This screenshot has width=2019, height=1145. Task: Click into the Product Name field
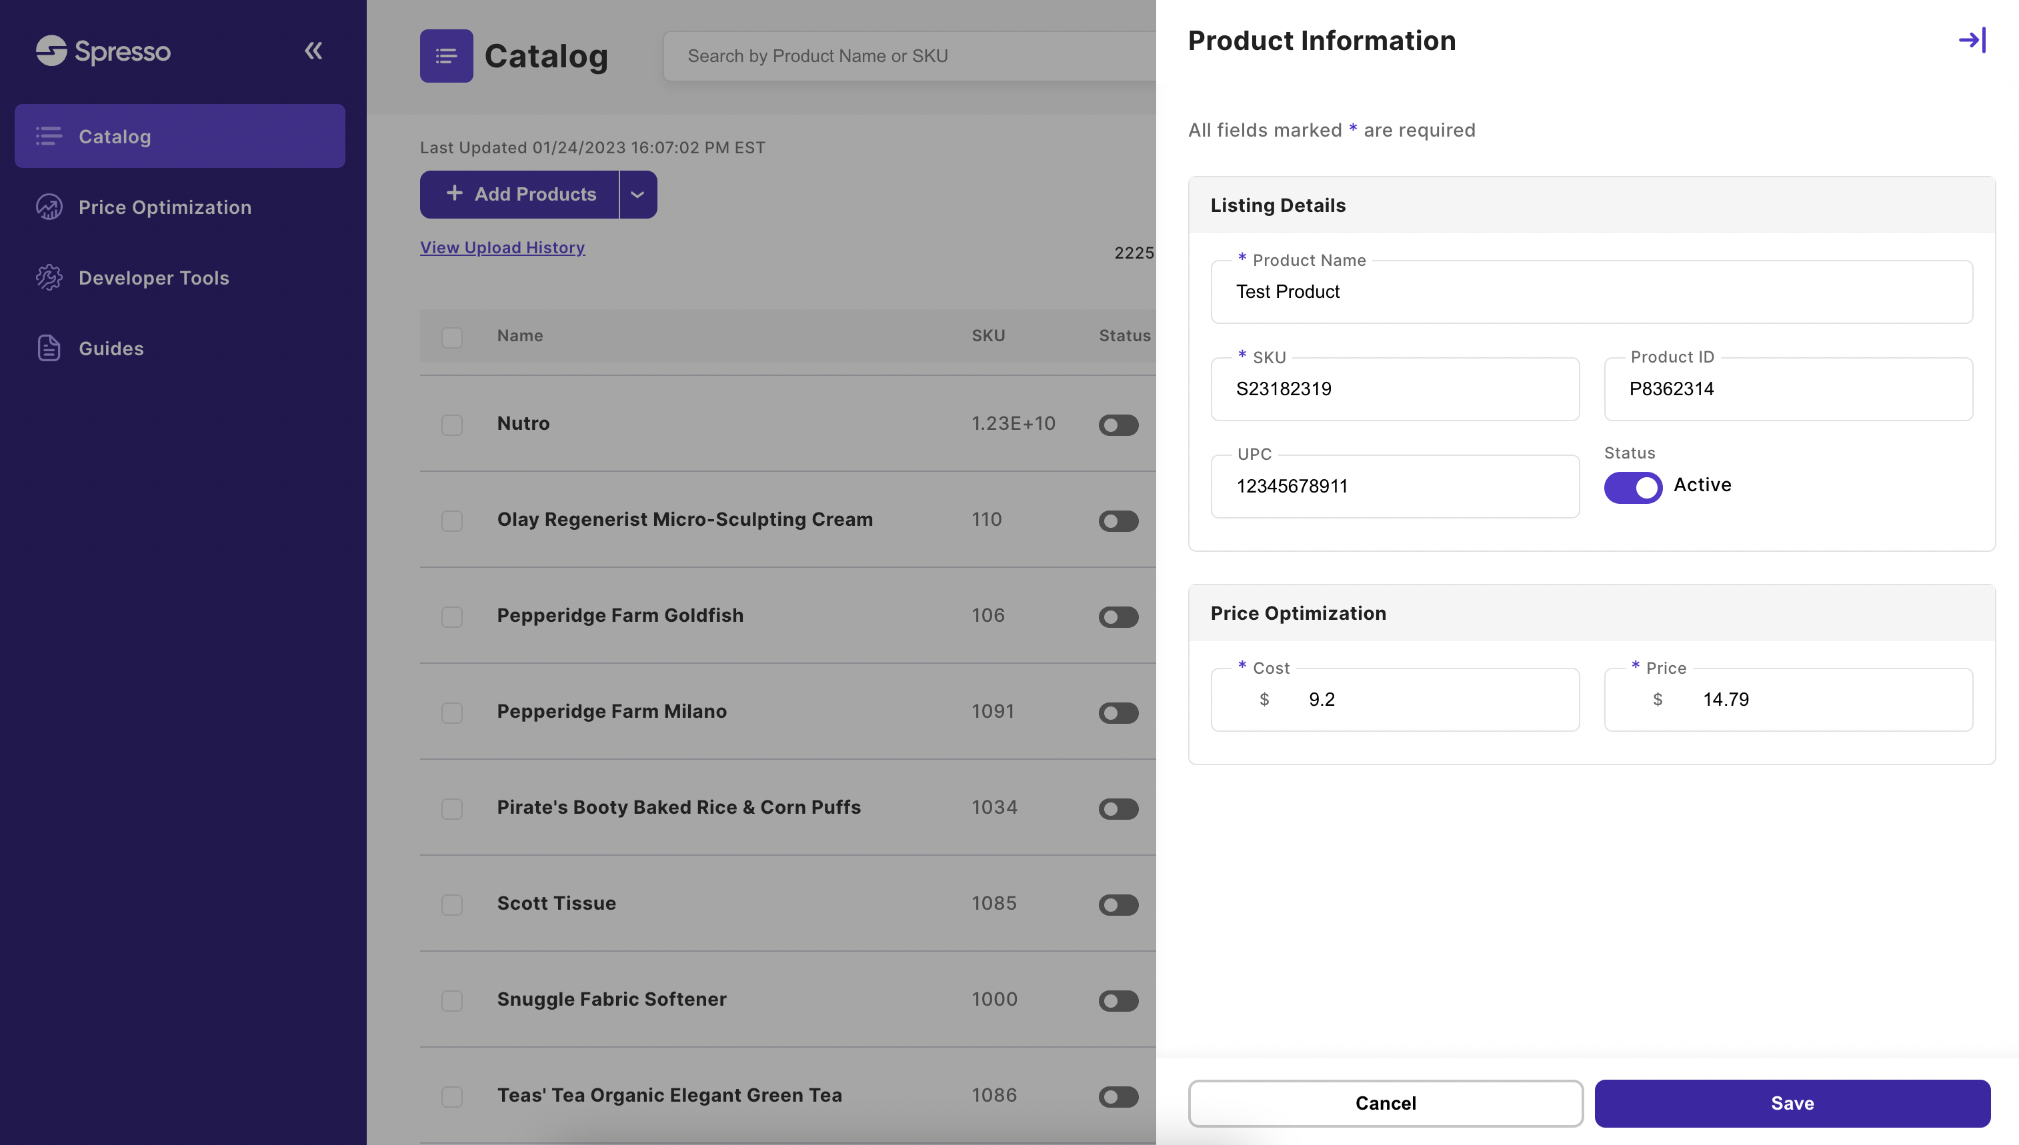point(1591,292)
